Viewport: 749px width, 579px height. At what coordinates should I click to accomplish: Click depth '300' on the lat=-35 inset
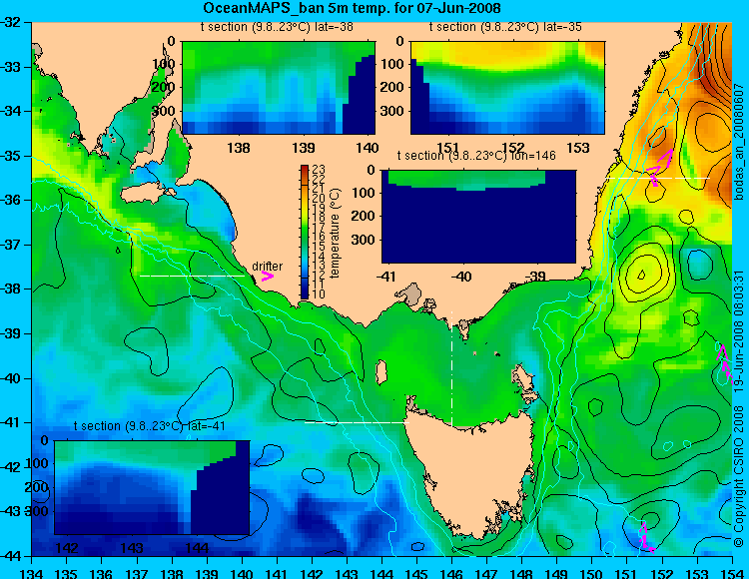(394, 111)
